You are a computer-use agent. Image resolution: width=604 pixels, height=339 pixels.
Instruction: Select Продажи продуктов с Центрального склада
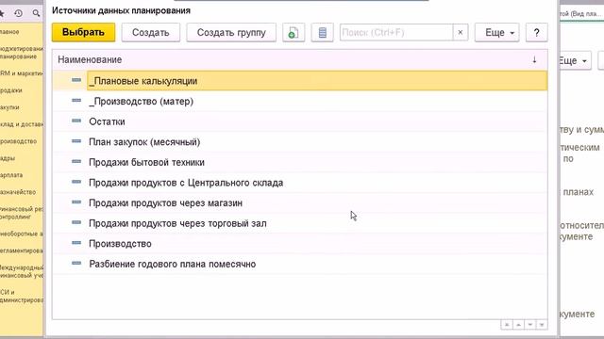[x=300, y=183]
